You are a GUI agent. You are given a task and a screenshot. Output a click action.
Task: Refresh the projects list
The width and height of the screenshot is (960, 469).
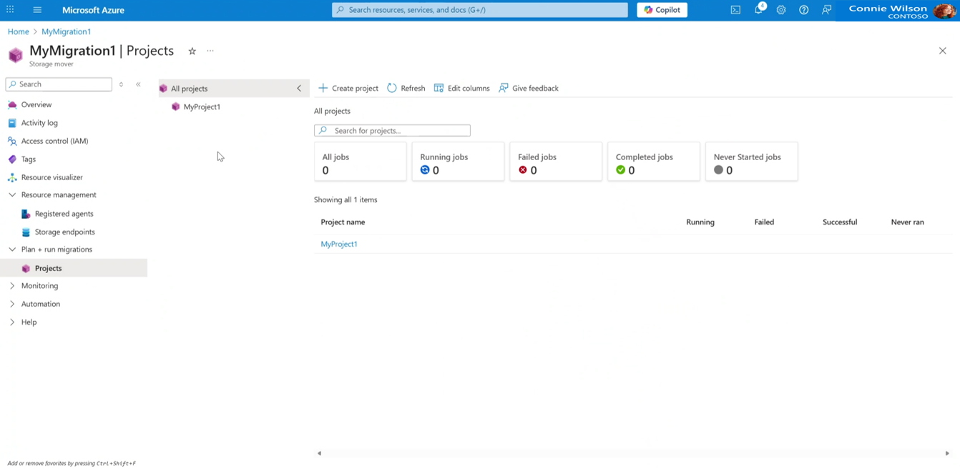tap(406, 88)
